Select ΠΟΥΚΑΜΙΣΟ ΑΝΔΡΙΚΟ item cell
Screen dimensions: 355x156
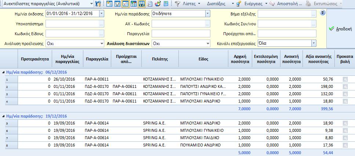203,145
